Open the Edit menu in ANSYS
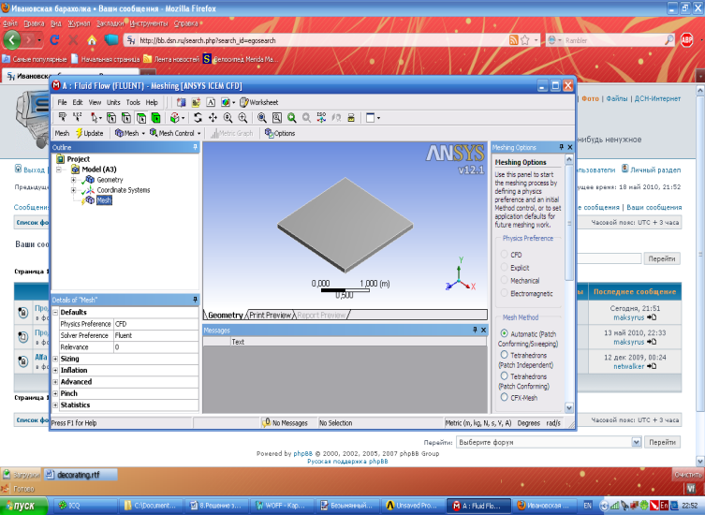The height and width of the screenshot is (515, 705). pos(78,103)
